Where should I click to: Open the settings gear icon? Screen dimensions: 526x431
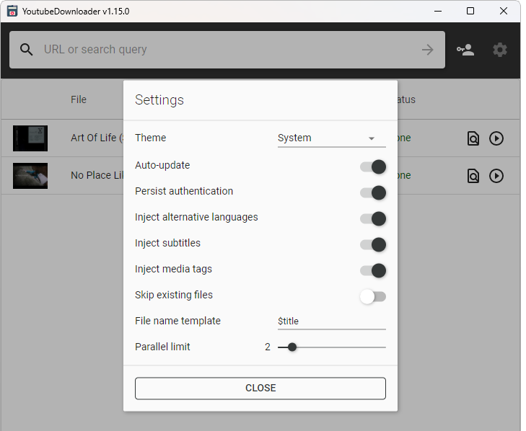(500, 50)
